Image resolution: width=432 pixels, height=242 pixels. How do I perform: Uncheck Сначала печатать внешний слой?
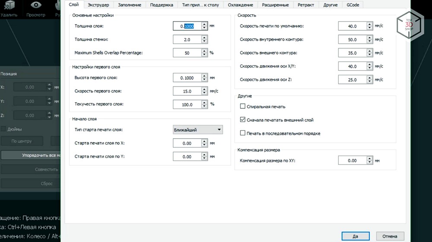pos(242,119)
